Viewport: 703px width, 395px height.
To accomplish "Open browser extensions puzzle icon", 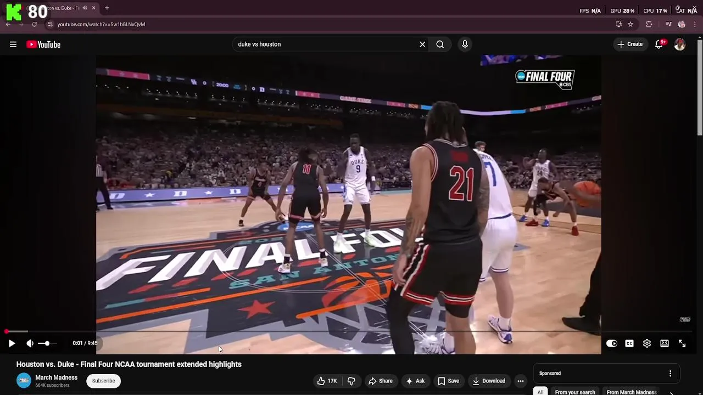I will click(649, 24).
